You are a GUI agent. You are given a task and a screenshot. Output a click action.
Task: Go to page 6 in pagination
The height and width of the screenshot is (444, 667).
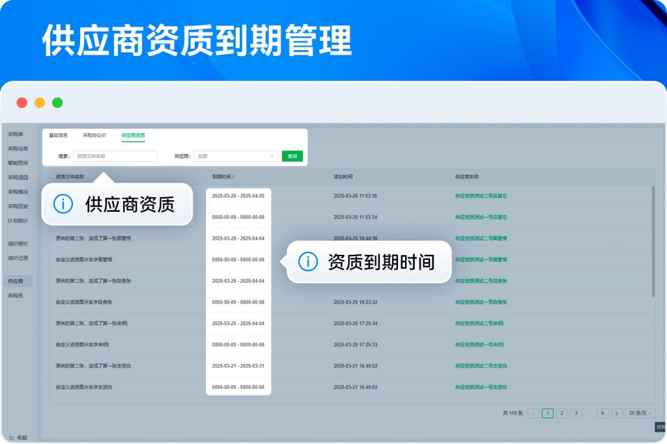pyautogui.click(x=603, y=413)
